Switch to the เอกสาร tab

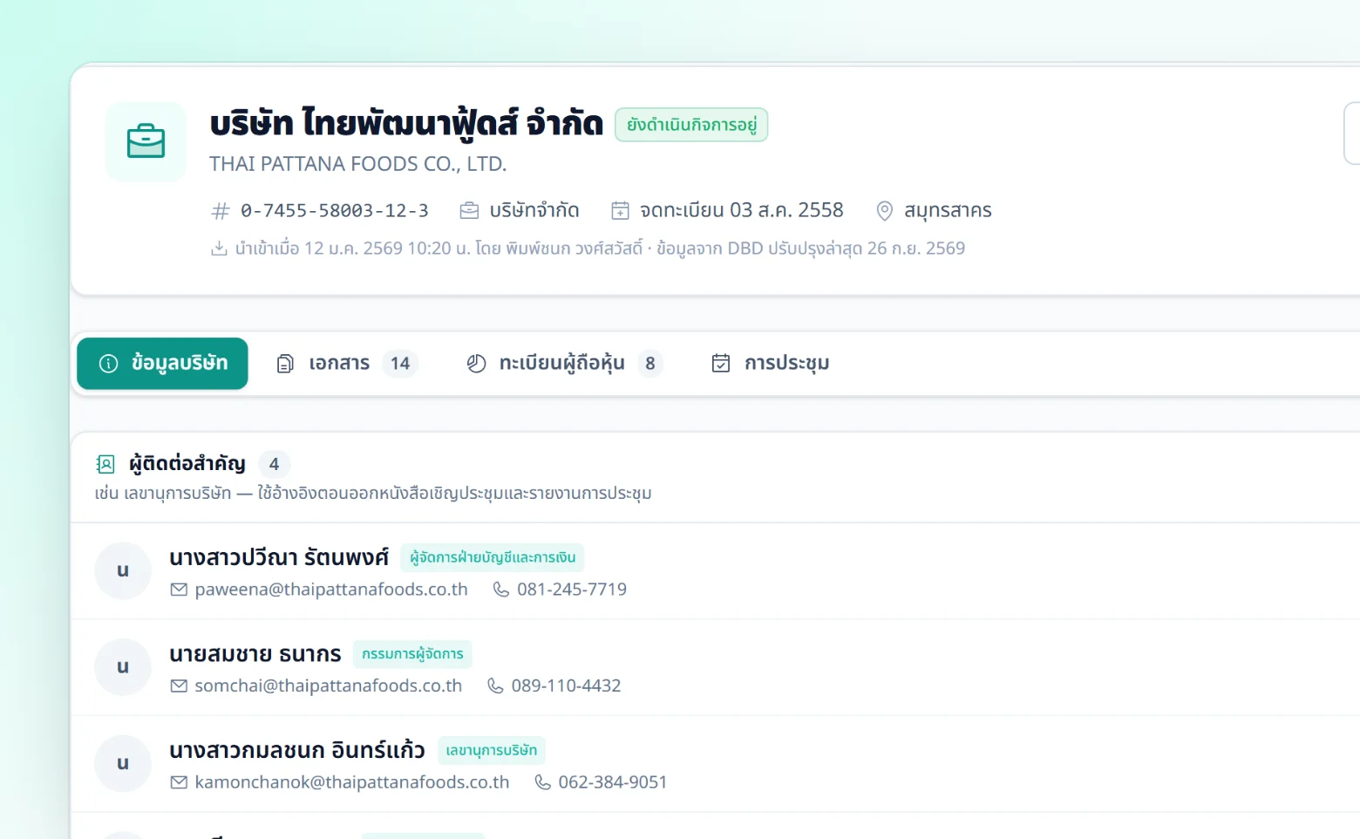point(347,364)
